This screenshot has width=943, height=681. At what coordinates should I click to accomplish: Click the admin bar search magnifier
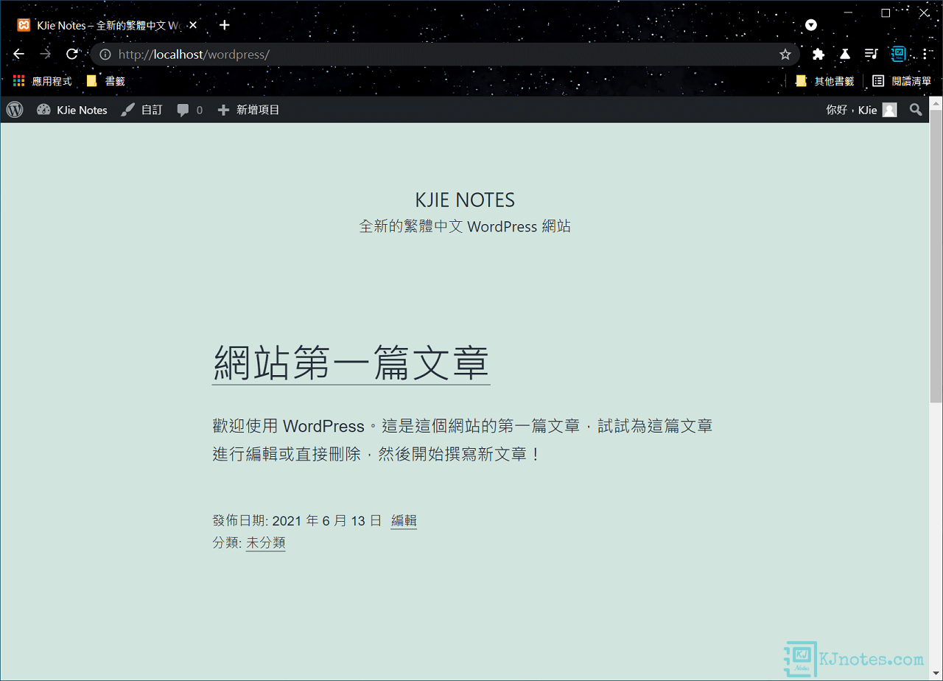tap(916, 110)
